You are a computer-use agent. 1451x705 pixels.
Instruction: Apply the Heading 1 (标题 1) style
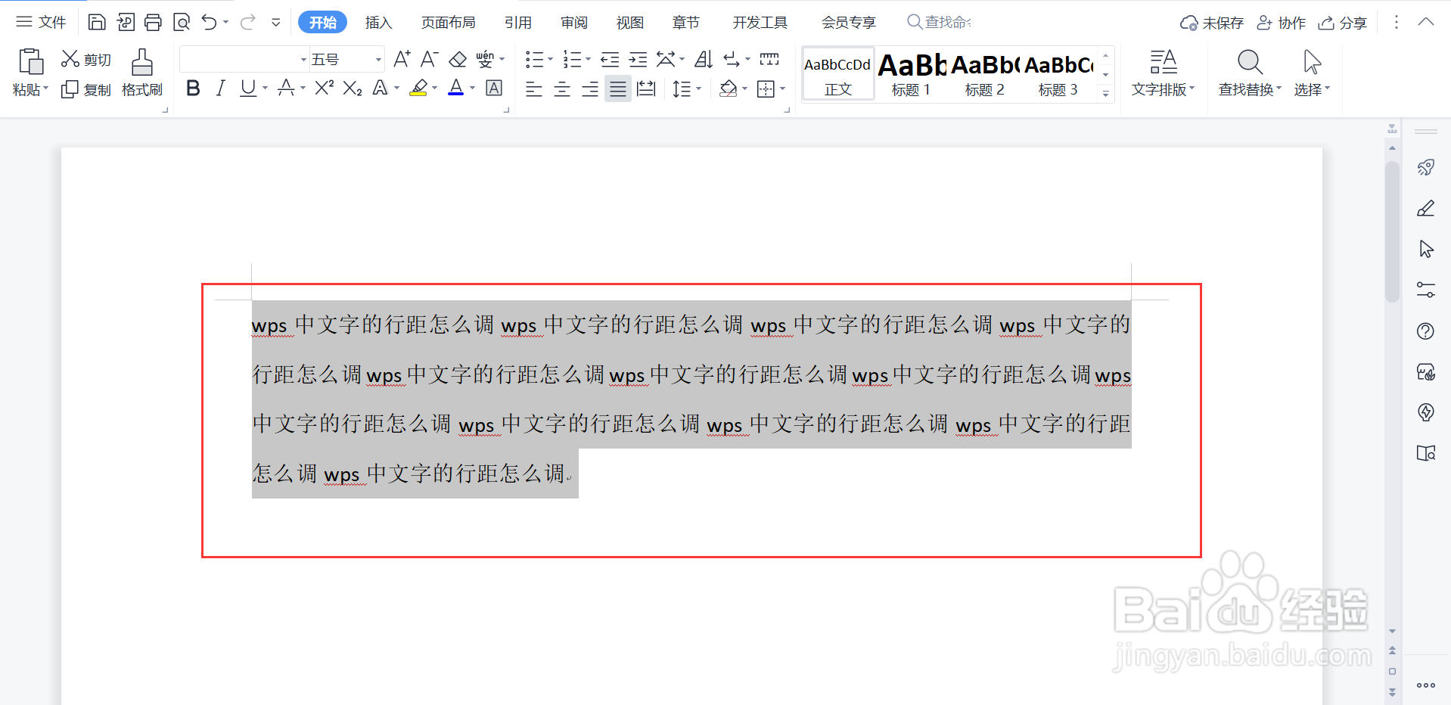coord(911,73)
